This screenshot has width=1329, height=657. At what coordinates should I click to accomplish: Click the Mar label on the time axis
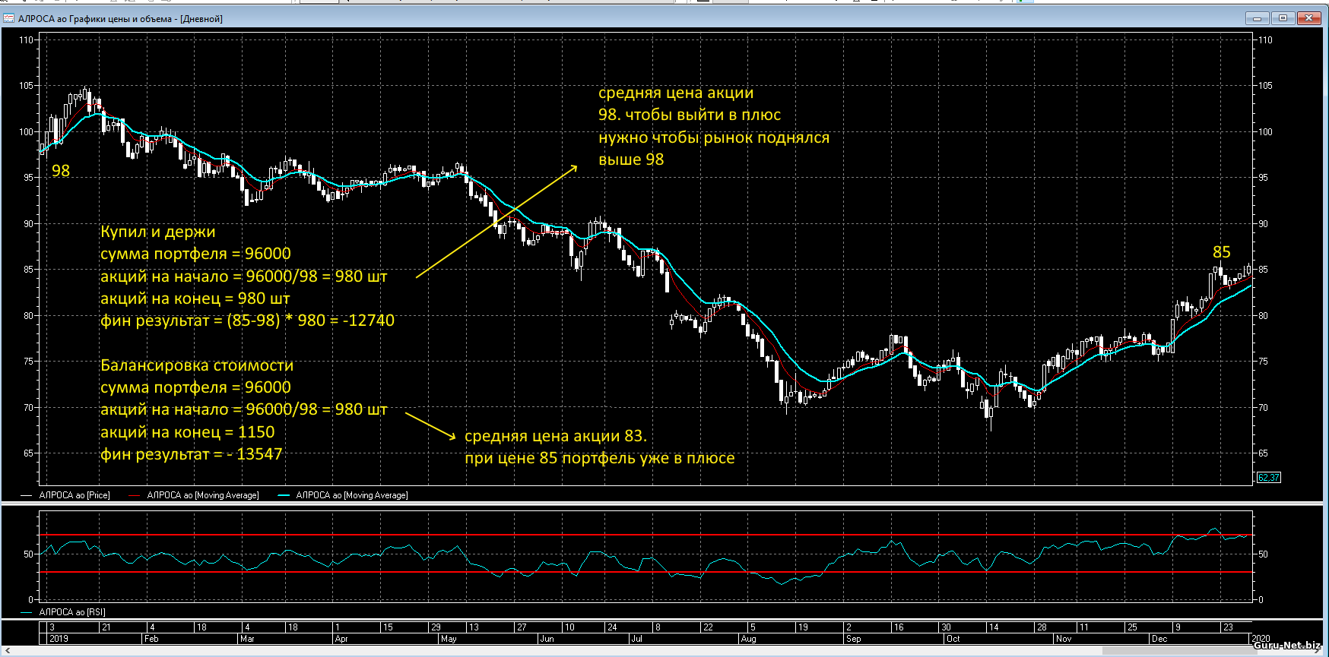click(247, 639)
